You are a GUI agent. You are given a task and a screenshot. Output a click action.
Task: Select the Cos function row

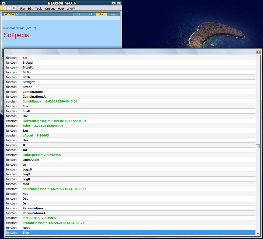[130, 106]
